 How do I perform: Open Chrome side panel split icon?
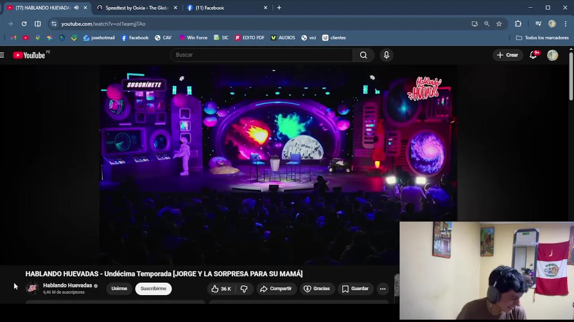click(x=38, y=24)
